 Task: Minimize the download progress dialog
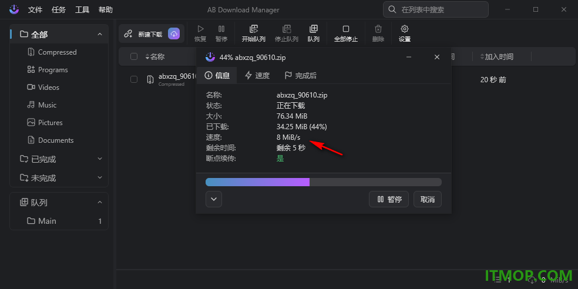(408, 57)
